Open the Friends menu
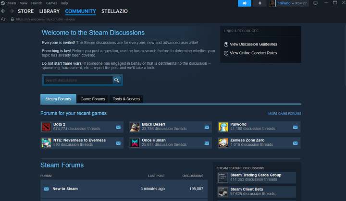The width and height of the screenshot is (346, 201). pyautogui.click(x=37, y=3)
